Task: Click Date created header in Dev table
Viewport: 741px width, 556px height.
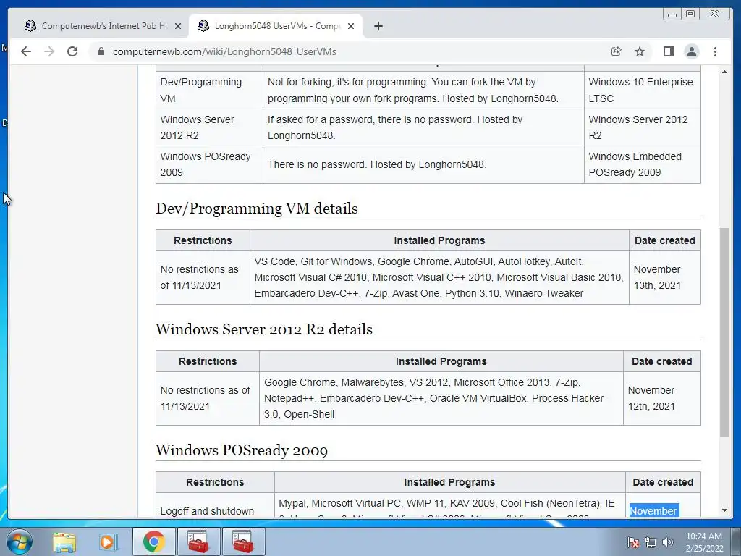Action: pos(664,240)
